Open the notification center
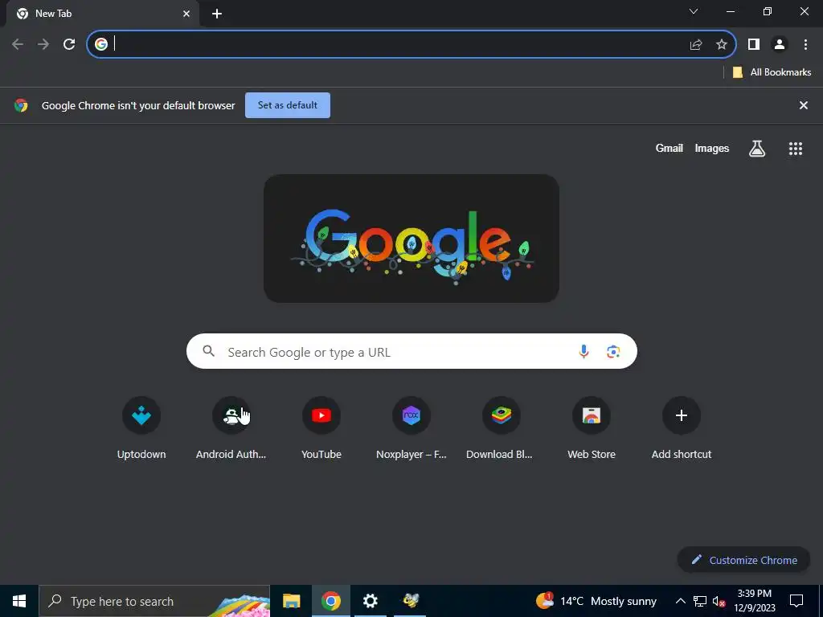The image size is (823, 617). 796,601
